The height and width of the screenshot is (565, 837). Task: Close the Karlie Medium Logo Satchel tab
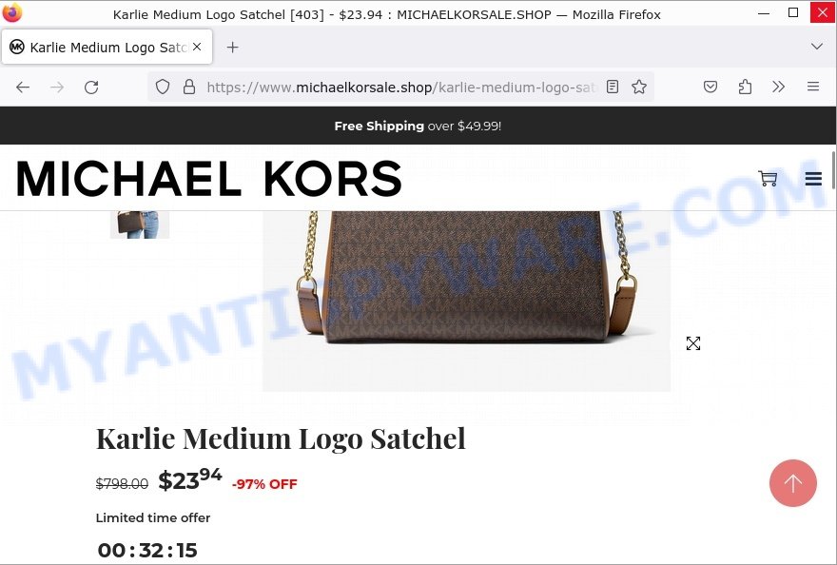pos(197,47)
